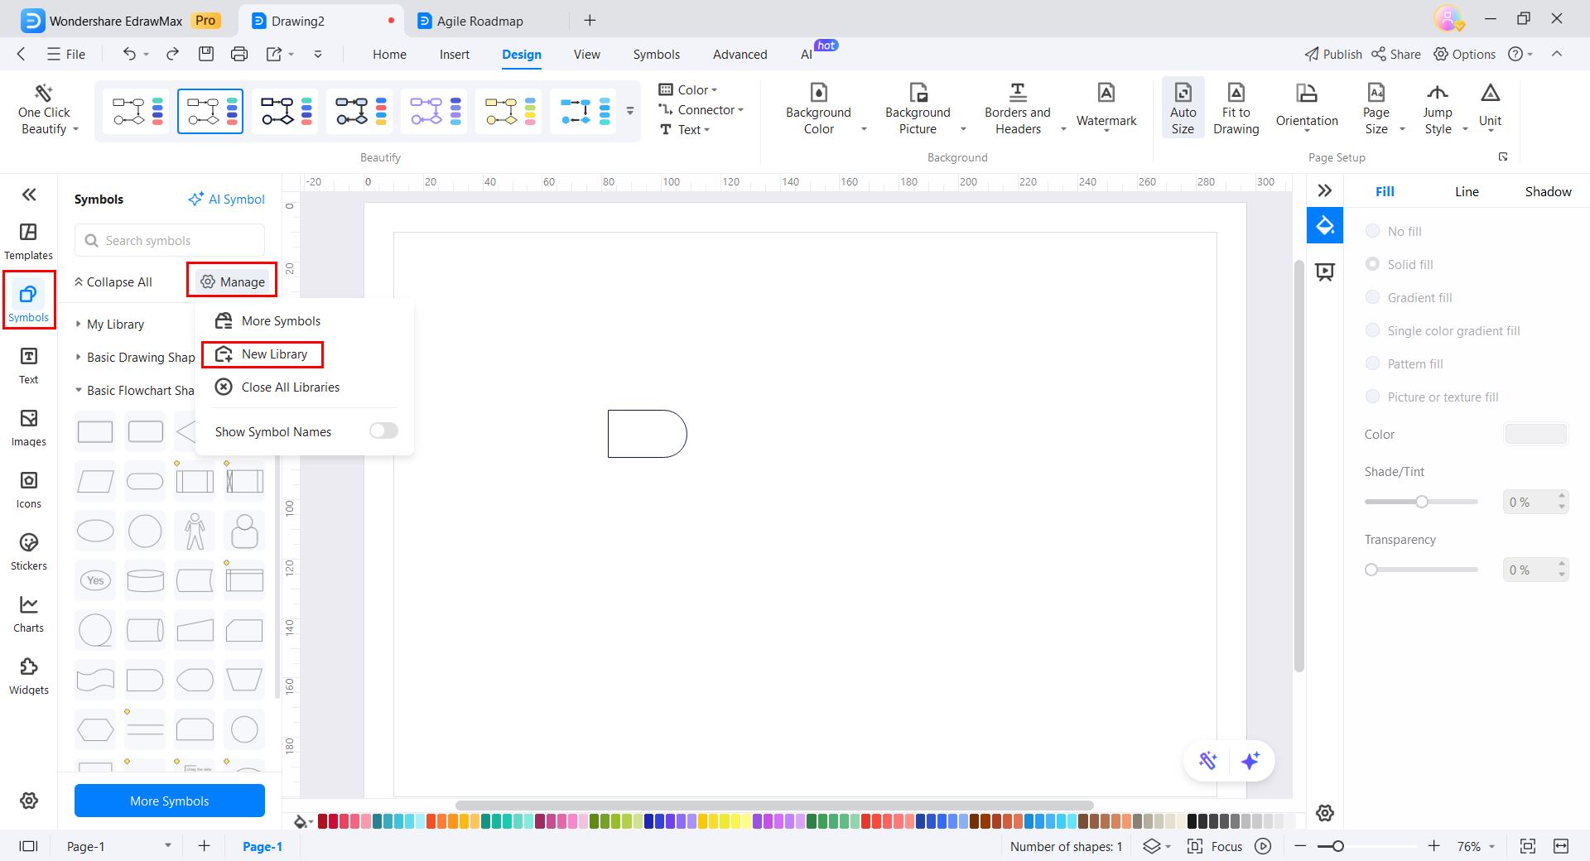
Task: Click the settings gear at bottom left
Action: click(29, 801)
